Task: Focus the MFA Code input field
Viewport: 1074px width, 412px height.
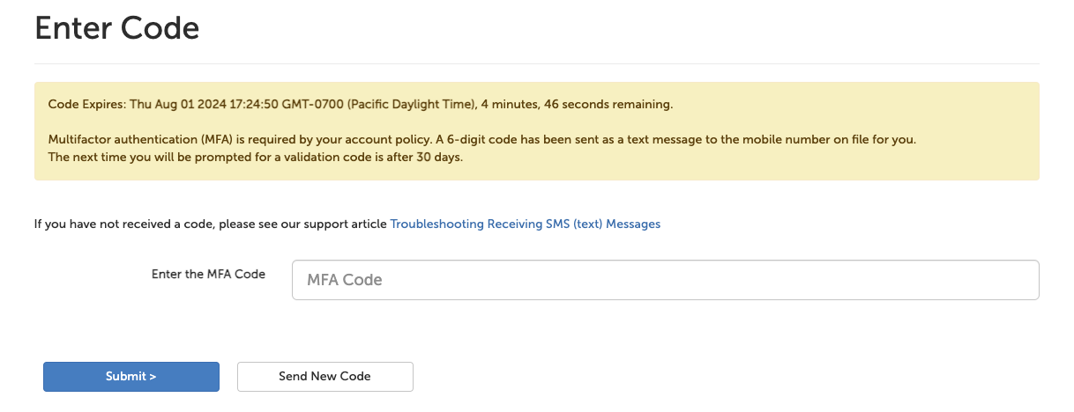Action: click(665, 280)
